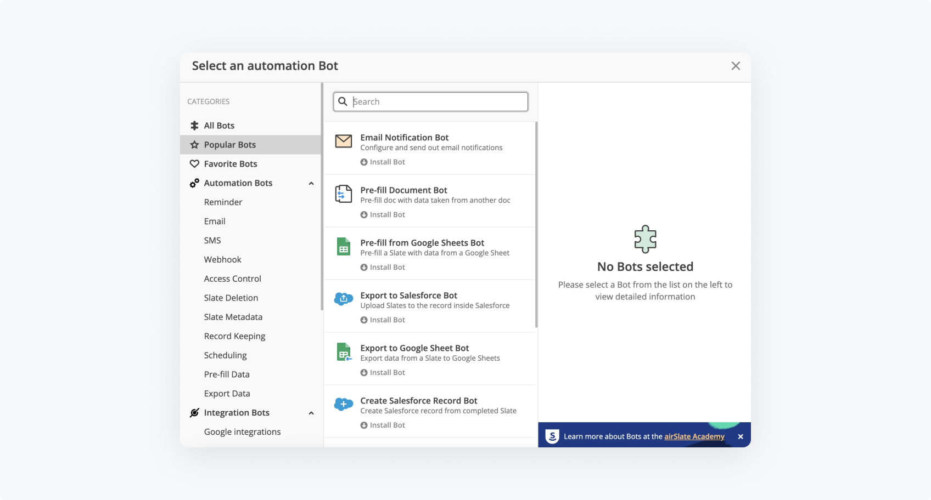Open the airSlate Academy link
Screen dimensions: 931x500
tap(694, 436)
